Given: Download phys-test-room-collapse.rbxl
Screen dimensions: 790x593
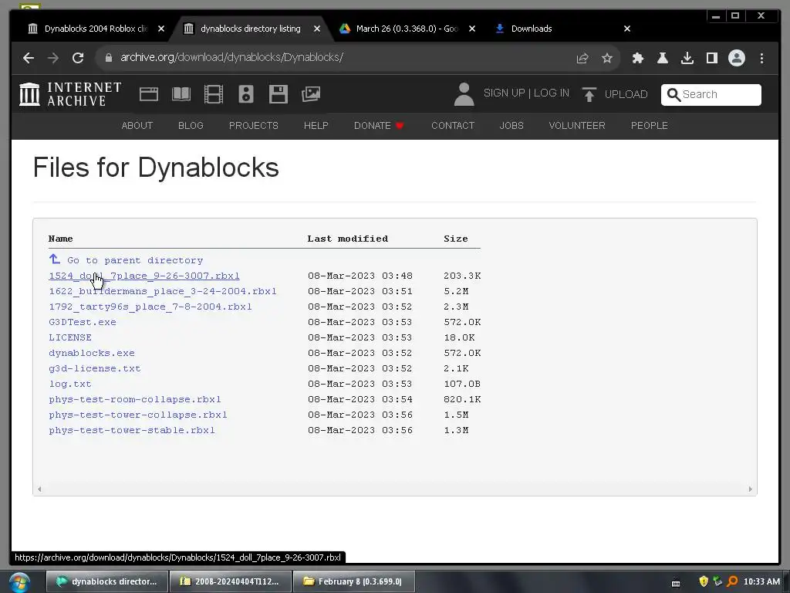Looking at the screenshot, I should click(x=135, y=399).
